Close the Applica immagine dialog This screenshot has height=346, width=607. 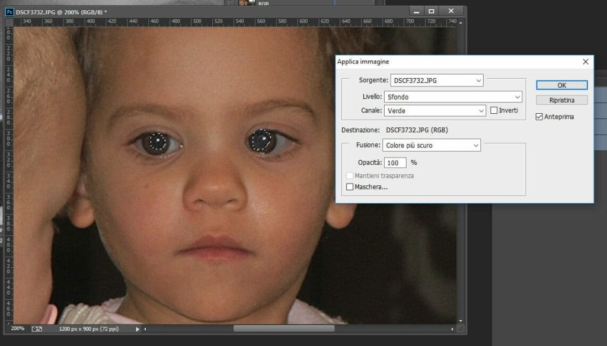[586, 62]
